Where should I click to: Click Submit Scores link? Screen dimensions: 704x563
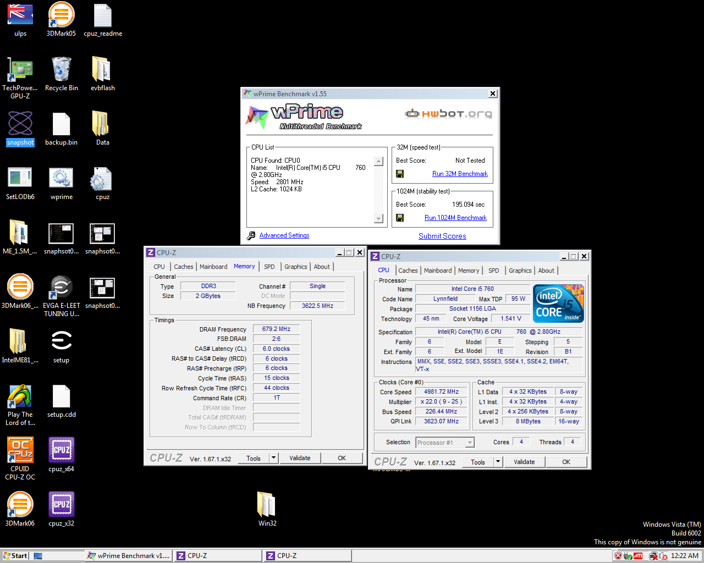coord(442,236)
